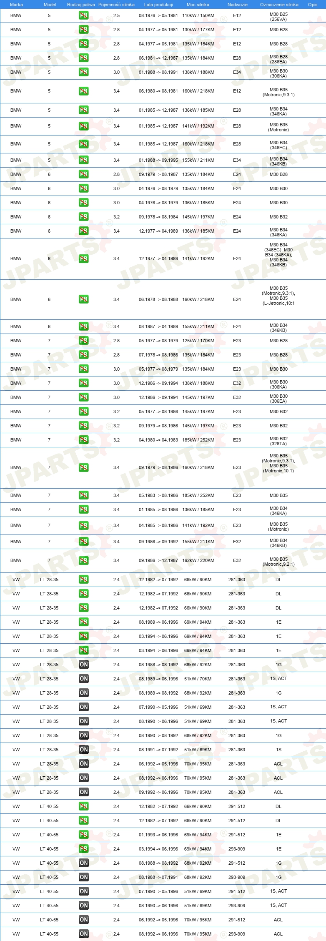Click production dates 06.1980 -> 08.1981
This screenshot has width=326, height=941.
tap(158, 91)
